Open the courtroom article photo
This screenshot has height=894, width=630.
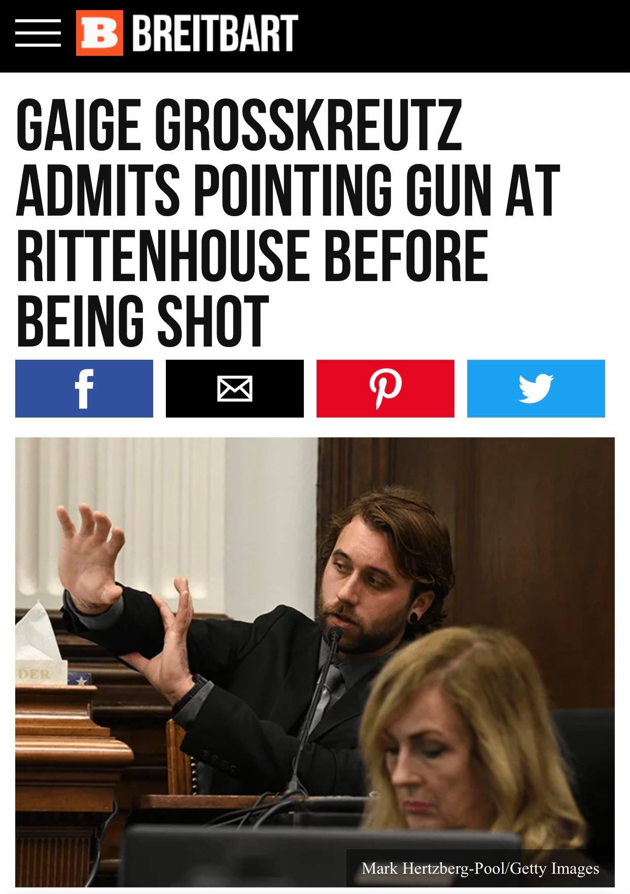coord(315,662)
